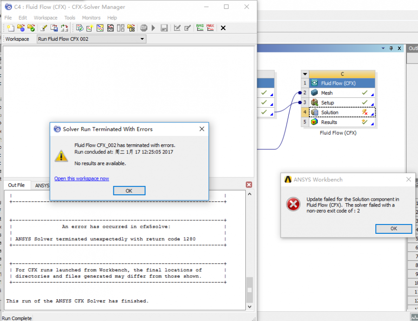Close the ANSYS Workbench error dialog

tap(408, 180)
